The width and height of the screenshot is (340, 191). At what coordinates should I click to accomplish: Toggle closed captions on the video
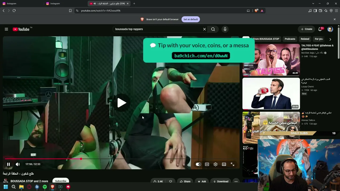pyautogui.click(x=207, y=164)
